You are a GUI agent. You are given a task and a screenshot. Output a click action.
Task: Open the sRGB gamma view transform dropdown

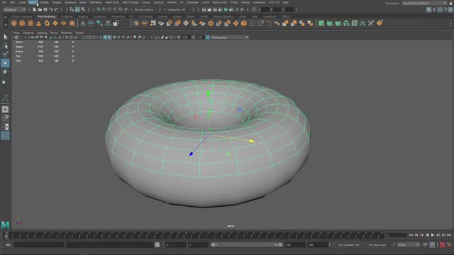229,38
